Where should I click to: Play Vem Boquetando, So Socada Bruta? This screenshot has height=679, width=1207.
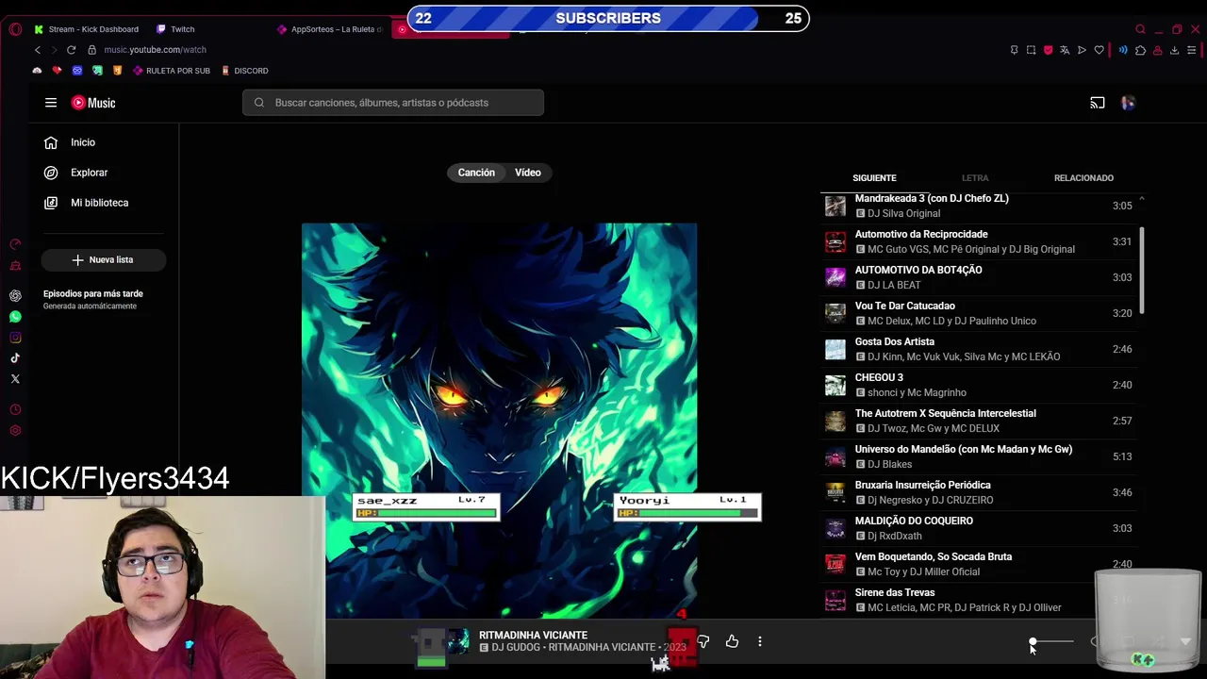coord(981,564)
